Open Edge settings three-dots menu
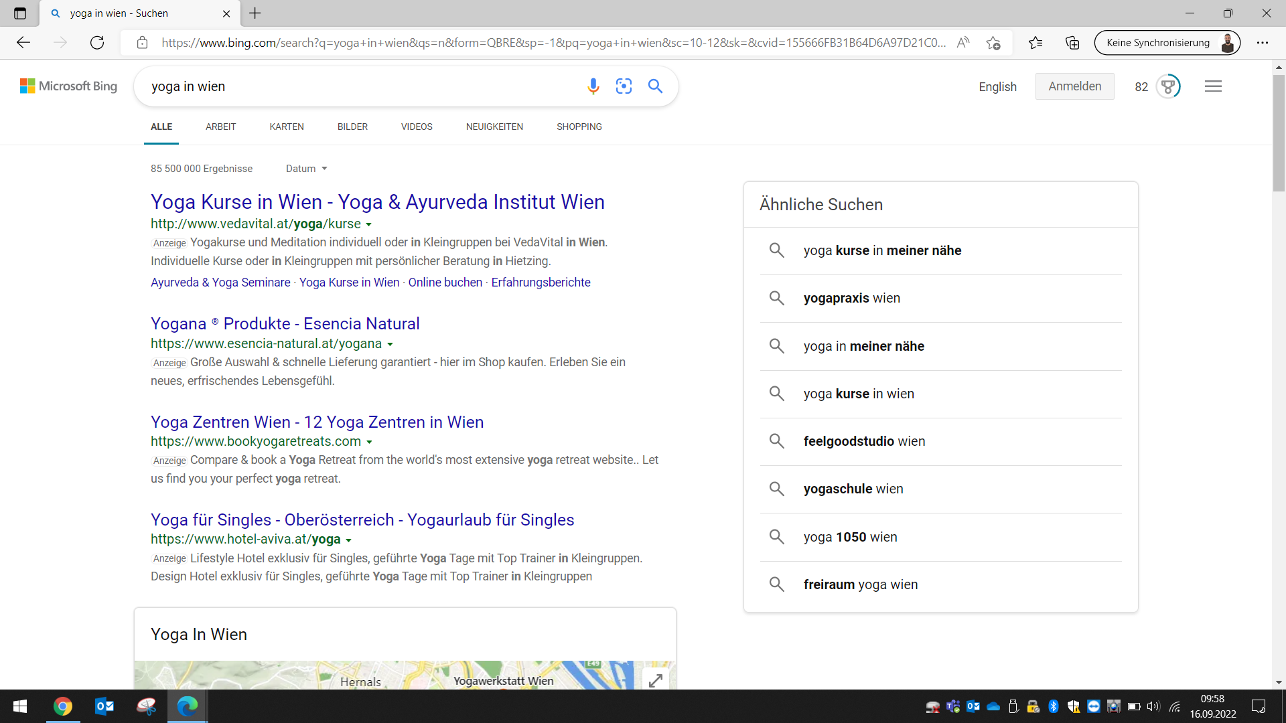This screenshot has height=723, width=1286. coord(1263,43)
